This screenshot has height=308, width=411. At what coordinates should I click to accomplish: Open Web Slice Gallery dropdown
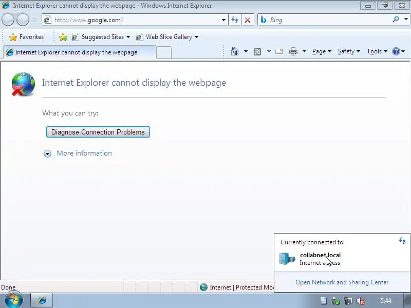click(x=167, y=37)
